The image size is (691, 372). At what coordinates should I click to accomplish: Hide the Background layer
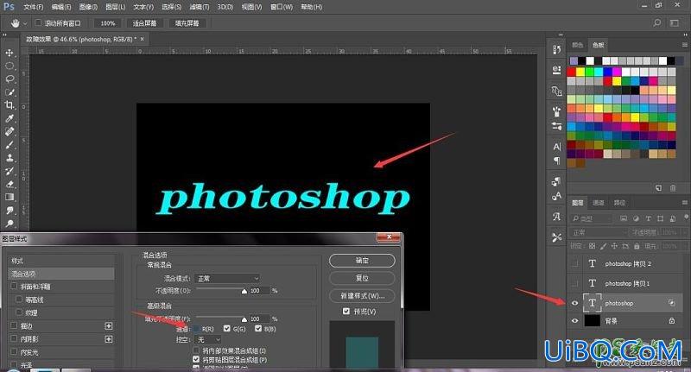click(x=574, y=321)
